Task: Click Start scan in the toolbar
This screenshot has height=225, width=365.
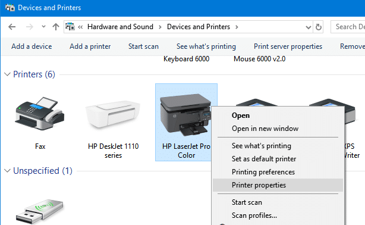Action: click(143, 46)
